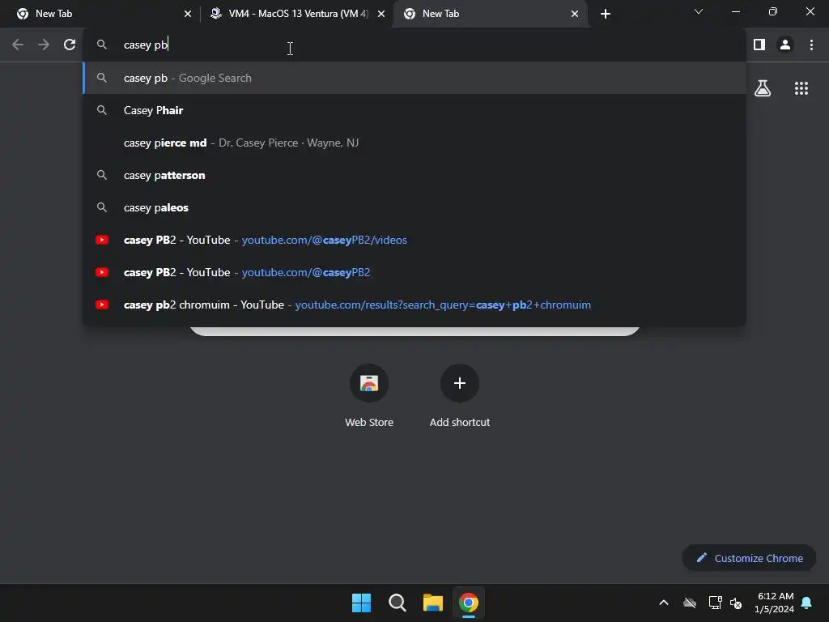Select the active New Tab tab
Screen dimensions: 829x622
click(490, 14)
